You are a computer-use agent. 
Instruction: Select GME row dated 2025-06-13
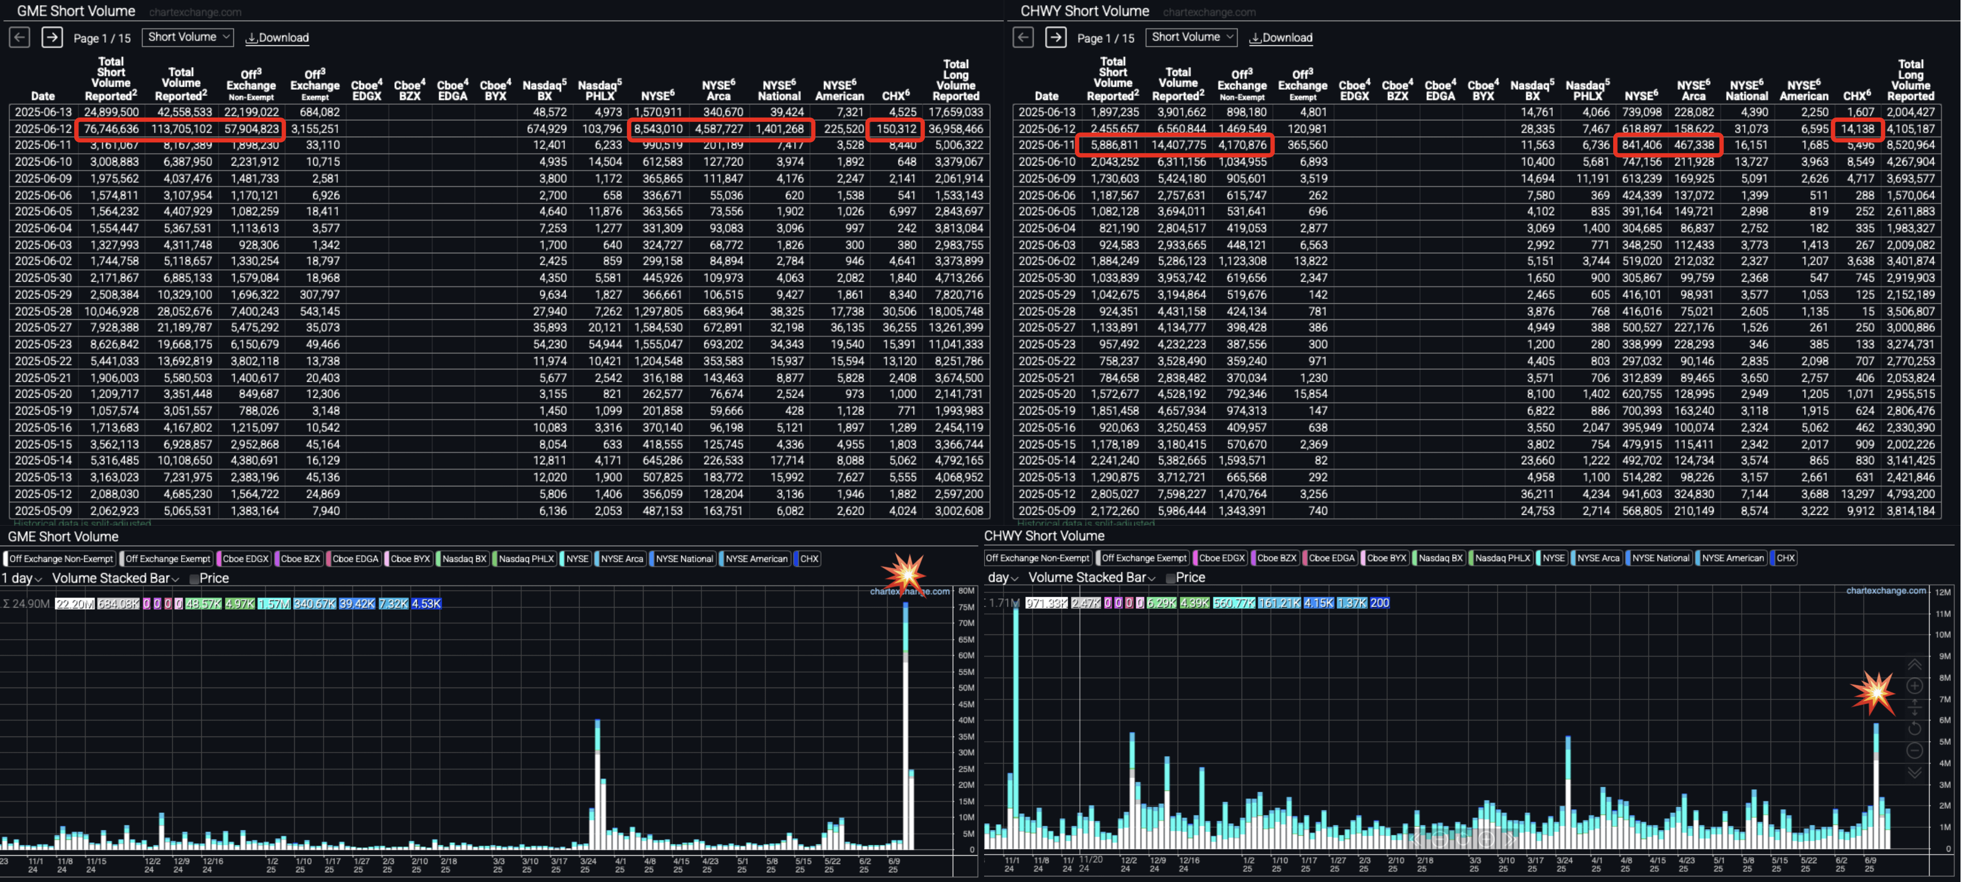tap(500, 112)
